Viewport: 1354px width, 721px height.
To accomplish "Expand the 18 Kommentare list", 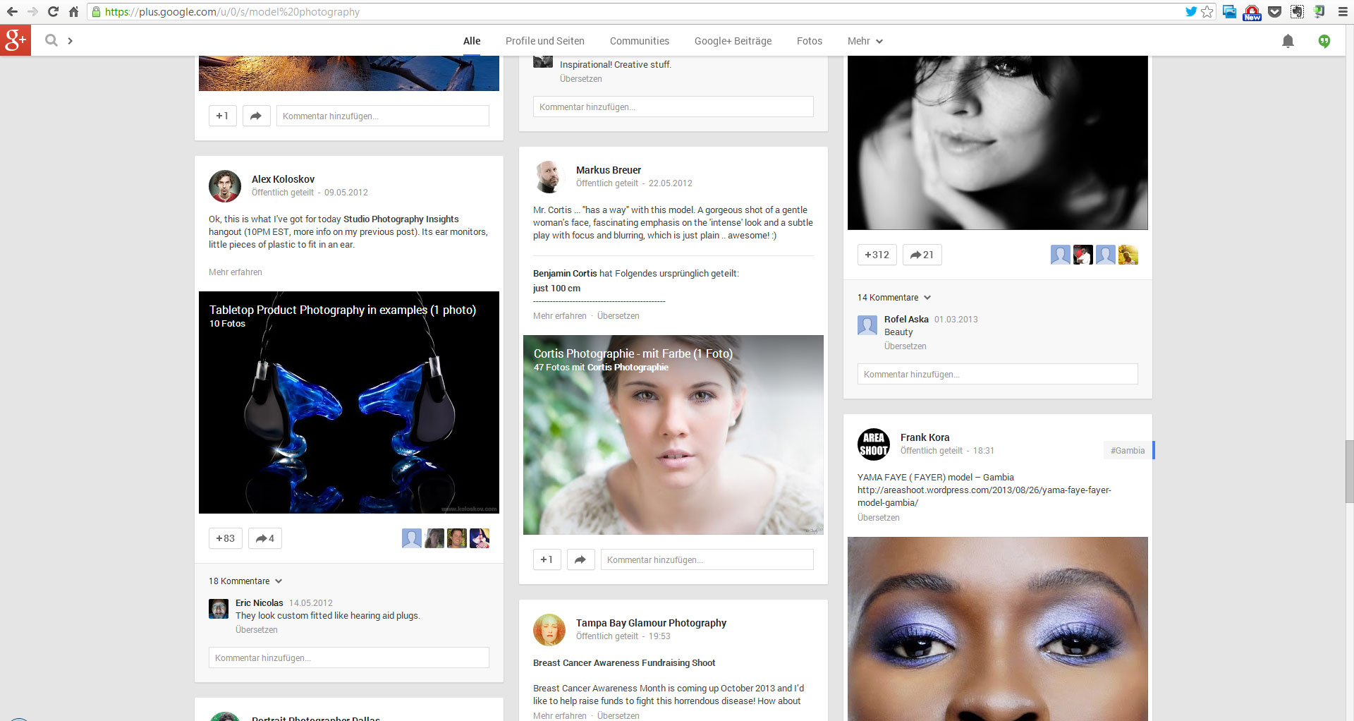I will [245, 581].
